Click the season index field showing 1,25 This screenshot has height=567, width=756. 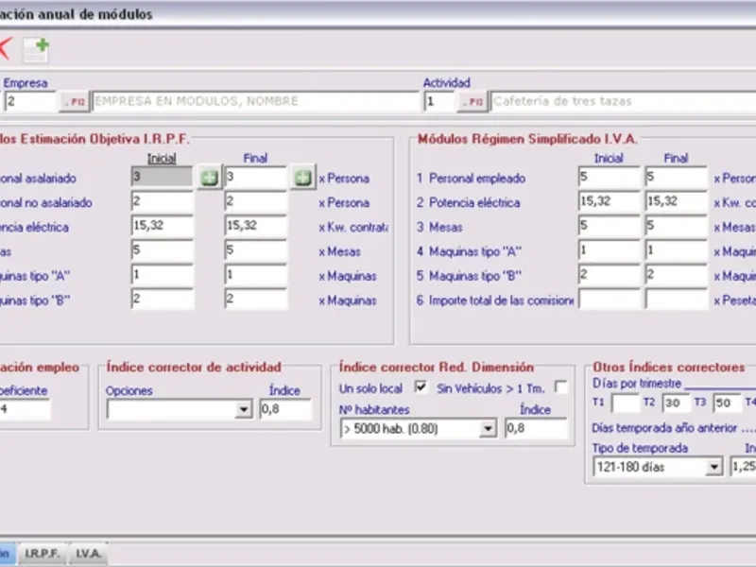[743, 466]
